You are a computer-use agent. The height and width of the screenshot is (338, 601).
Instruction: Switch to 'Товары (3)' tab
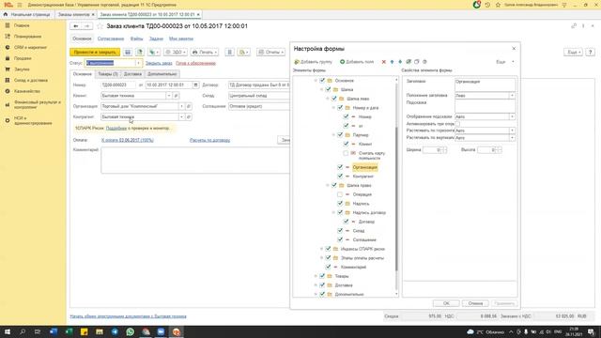pyautogui.click(x=108, y=74)
